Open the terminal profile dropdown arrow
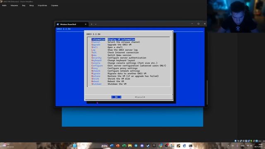This screenshot has height=149, width=265. [x=96, y=24]
